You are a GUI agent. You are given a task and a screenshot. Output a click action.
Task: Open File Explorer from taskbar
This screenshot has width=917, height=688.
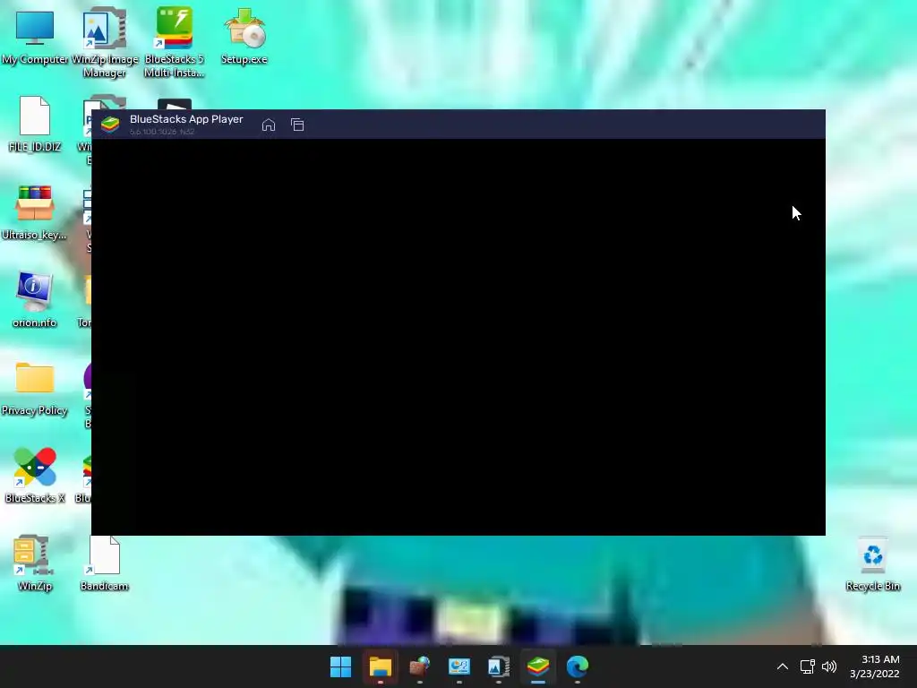pos(380,666)
